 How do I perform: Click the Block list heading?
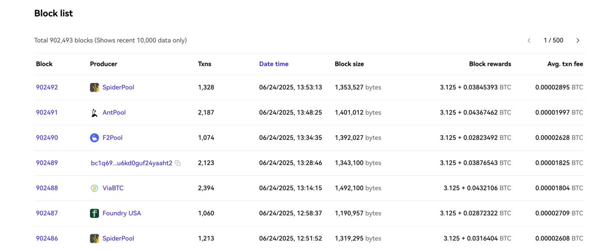pyautogui.click(x=54, y=13)
